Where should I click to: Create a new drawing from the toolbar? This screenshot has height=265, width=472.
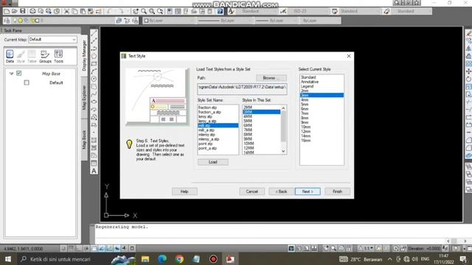7,12
